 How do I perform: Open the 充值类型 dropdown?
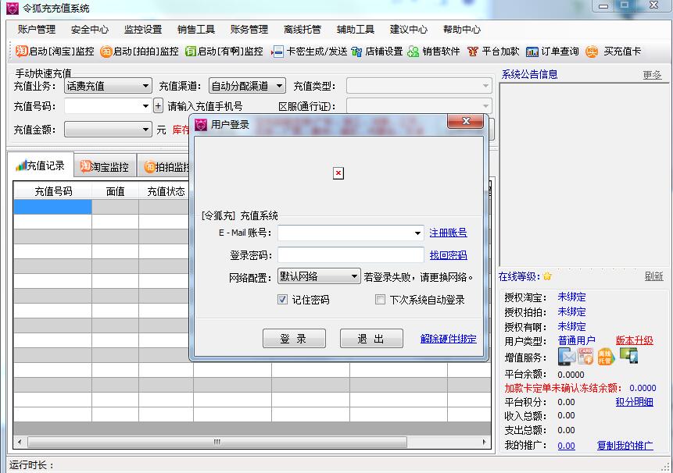(x=419, y=86)
